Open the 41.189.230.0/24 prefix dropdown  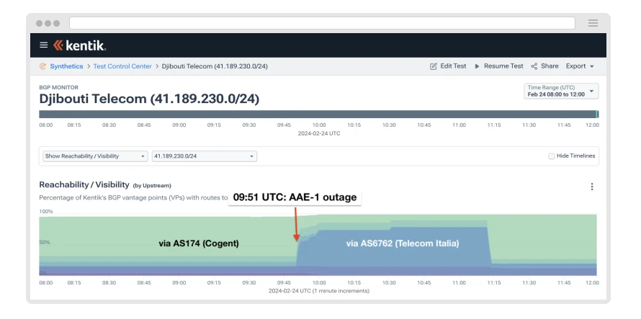click(x=205, y=156)
